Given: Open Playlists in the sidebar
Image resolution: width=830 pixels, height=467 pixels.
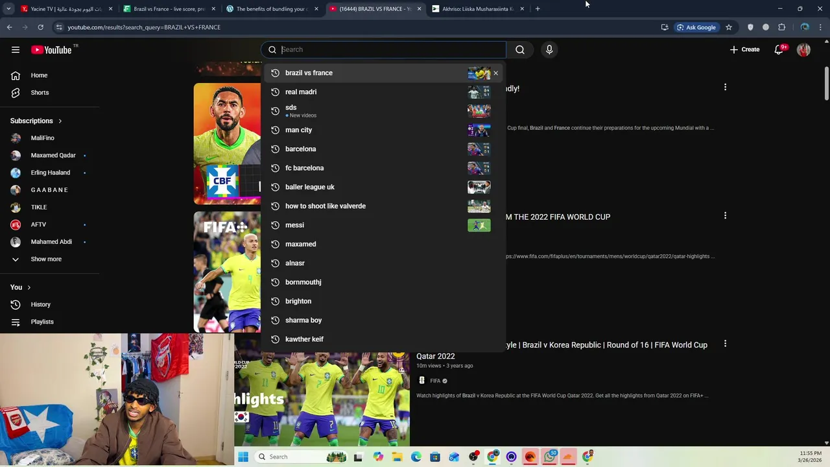Looking at the screenshot, I should coord(42,322).
